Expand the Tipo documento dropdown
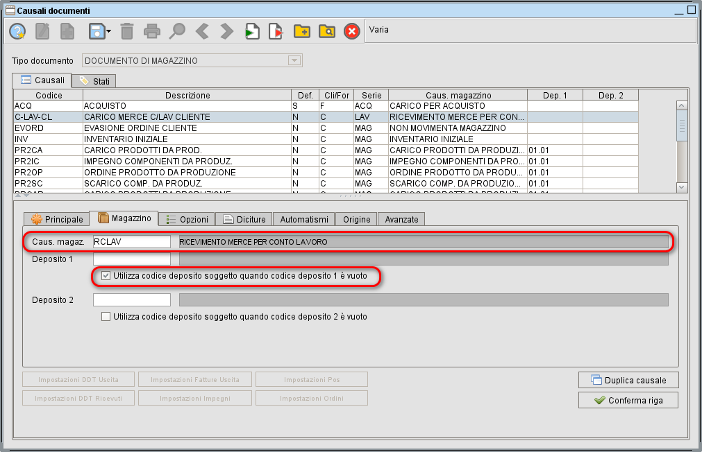Image resolution: width=702 pixels, height=452 pixels. click(294, 61)
